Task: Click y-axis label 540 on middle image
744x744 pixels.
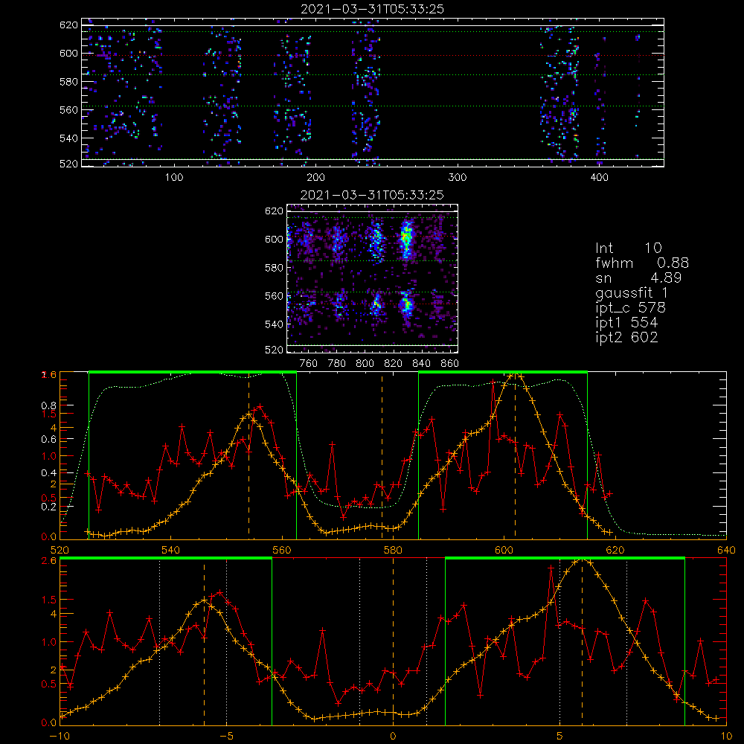Action: tap(274, 324)
